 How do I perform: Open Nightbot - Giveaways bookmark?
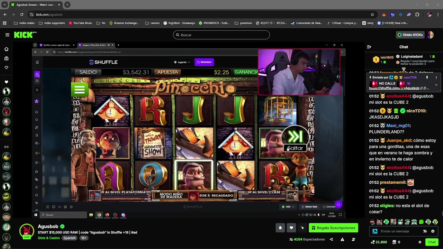[x=179, y=23]
